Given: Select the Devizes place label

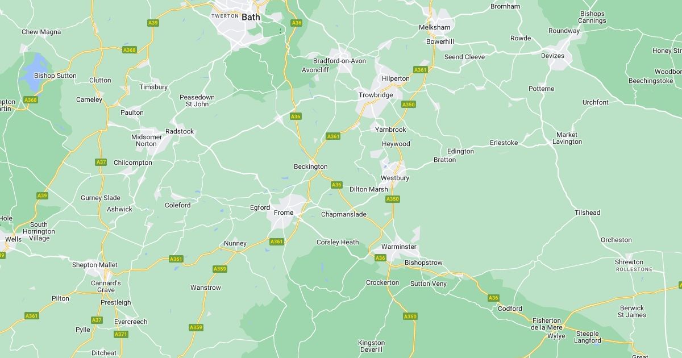Looking at the screenshot, I should pos(552,56).
